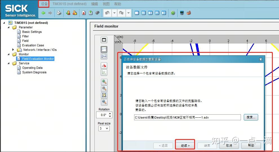
Task: Collapse the Service folder
Action: click(8, 63)
